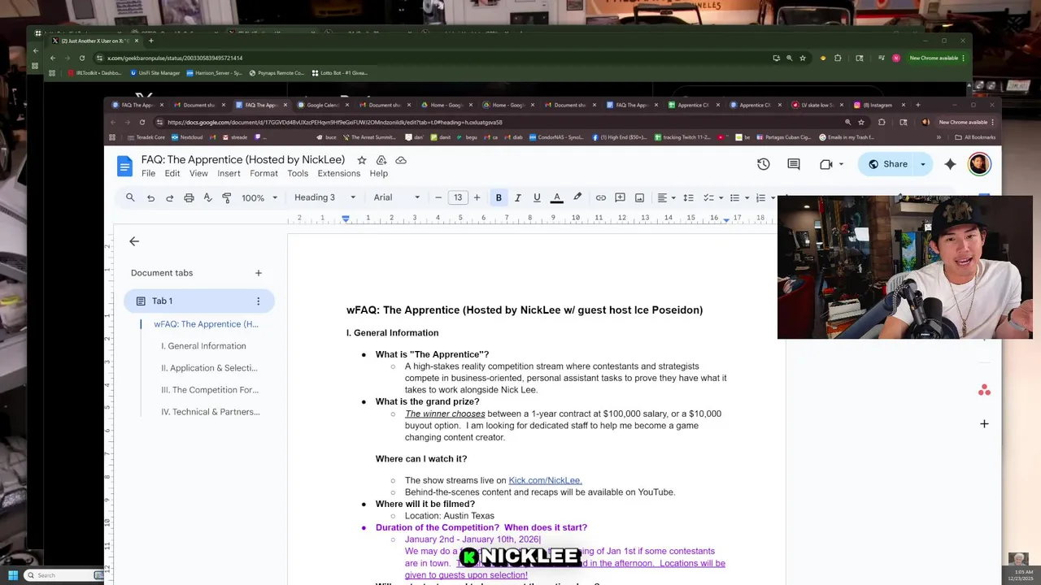Open the File menu
The width and height of the screenshot is (1041, 585).
pos(148,174)
